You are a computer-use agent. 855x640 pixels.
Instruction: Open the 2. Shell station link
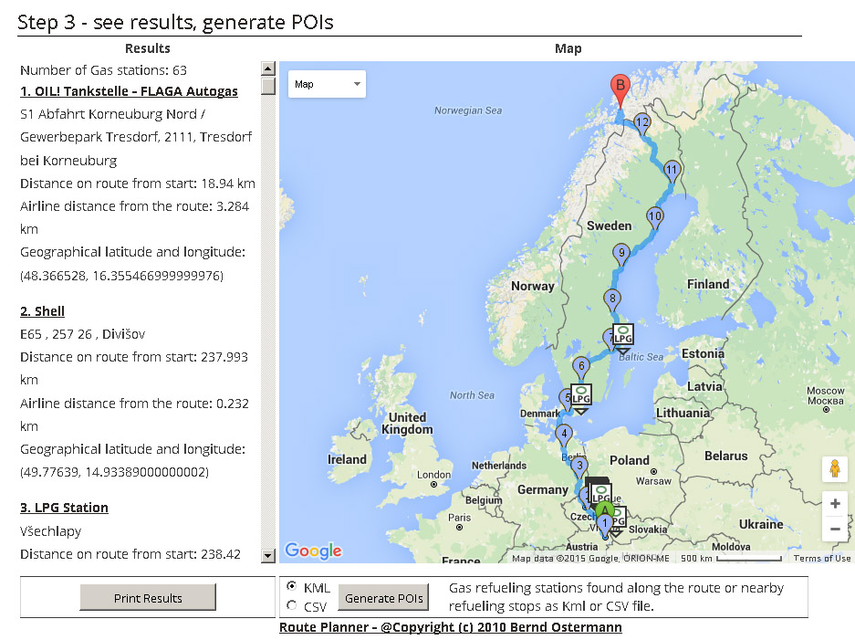tap(42, 311)
